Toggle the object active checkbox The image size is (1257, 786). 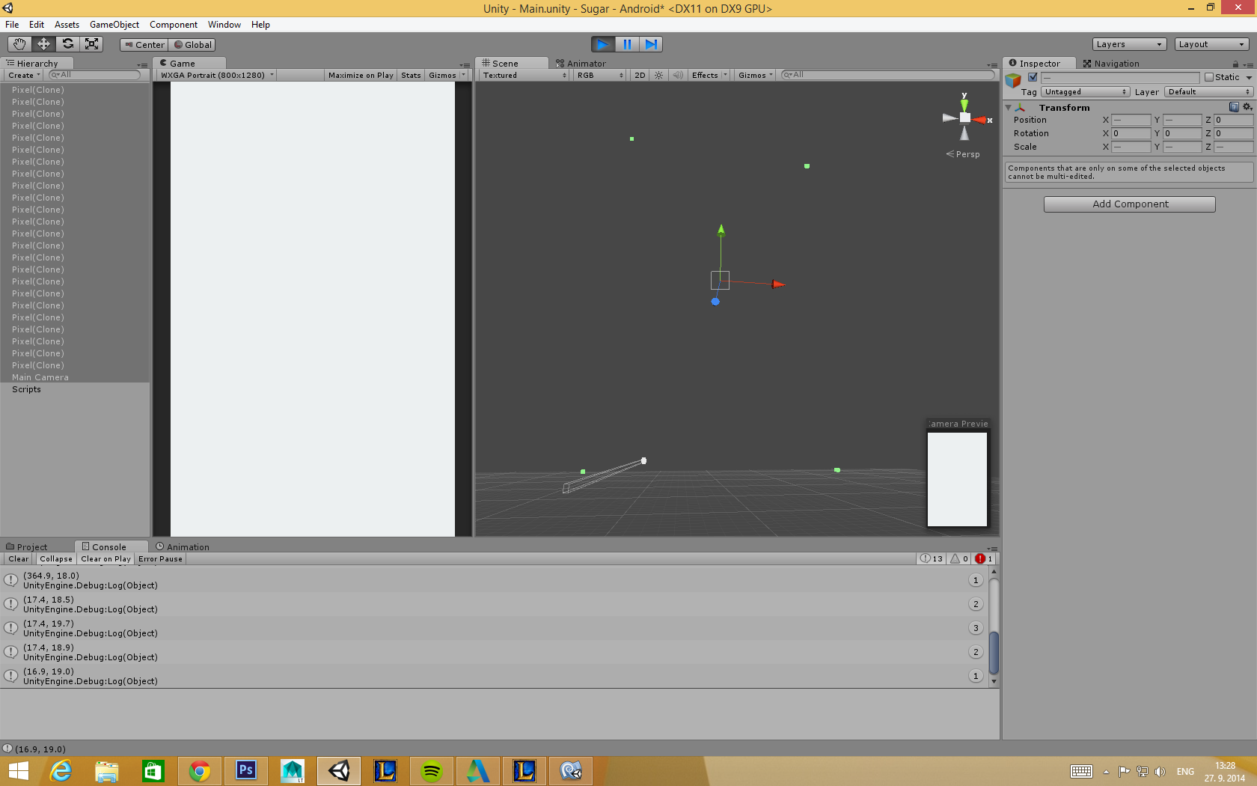coord(1033,77)
